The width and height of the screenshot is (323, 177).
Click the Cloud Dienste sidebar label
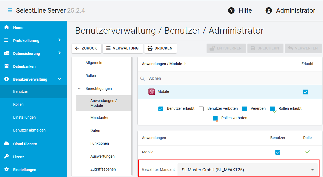pos(25,144)
